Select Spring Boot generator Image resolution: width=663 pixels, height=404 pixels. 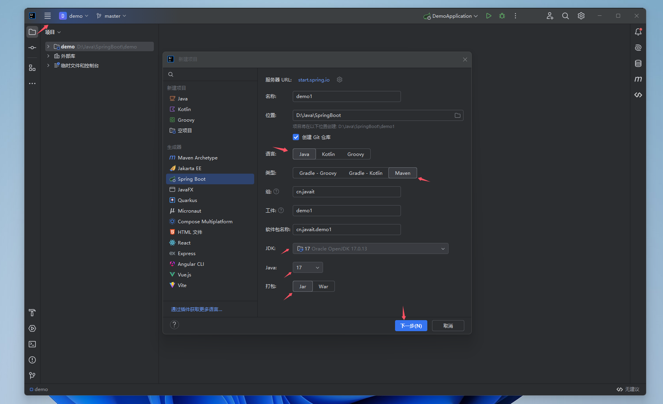tap(210, 179)
